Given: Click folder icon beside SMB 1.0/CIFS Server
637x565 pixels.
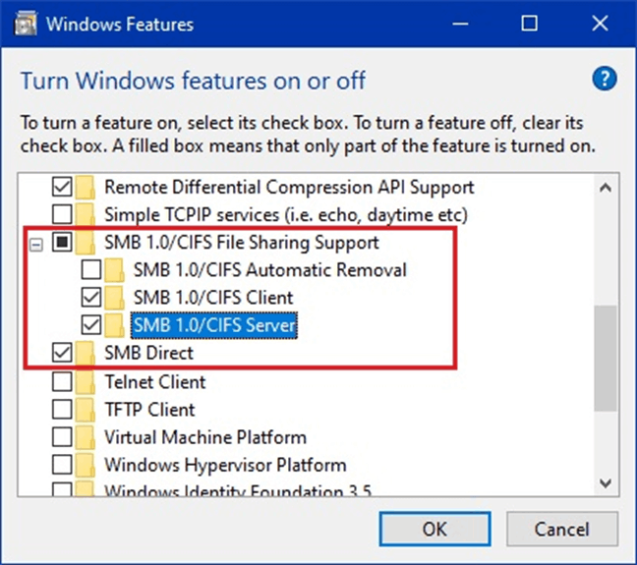Looking at the screenshot, I should click(x=115, y=325).
